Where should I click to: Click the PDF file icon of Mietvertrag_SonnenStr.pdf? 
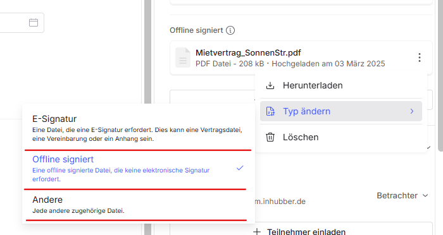point(183,57)
